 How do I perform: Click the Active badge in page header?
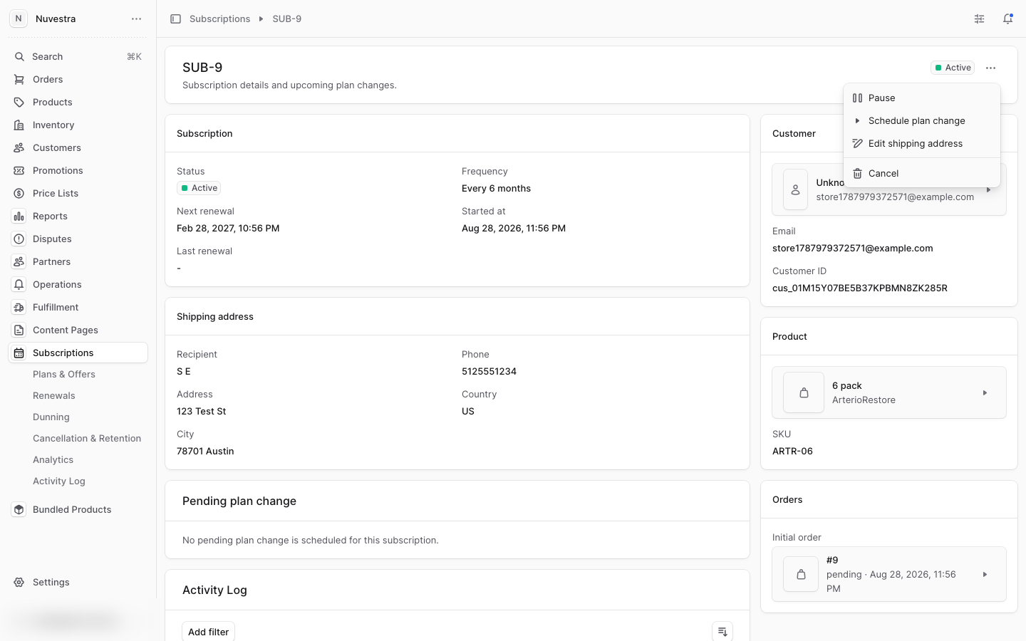click(953, 68)
